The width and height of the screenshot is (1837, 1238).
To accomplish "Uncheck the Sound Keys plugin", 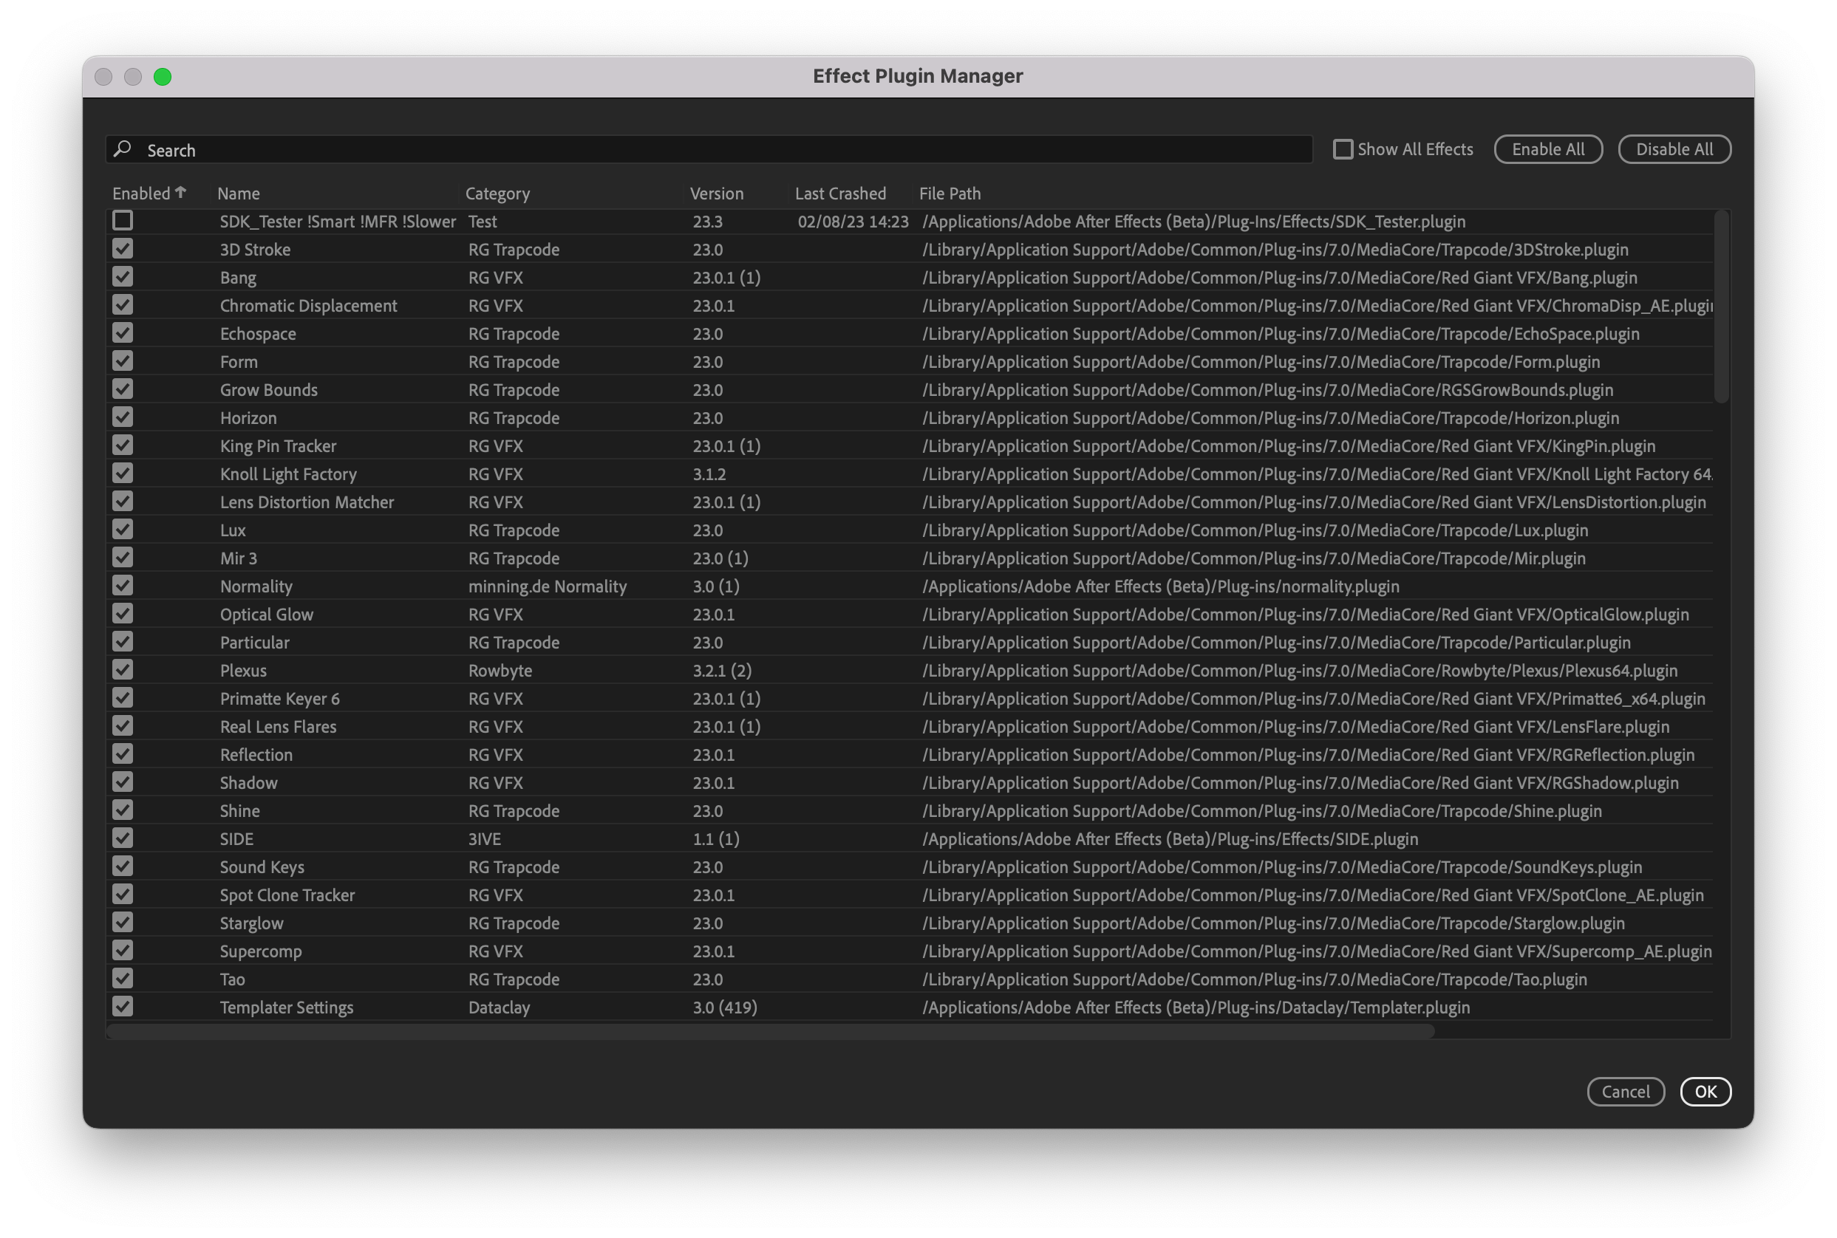I will 123,866.
